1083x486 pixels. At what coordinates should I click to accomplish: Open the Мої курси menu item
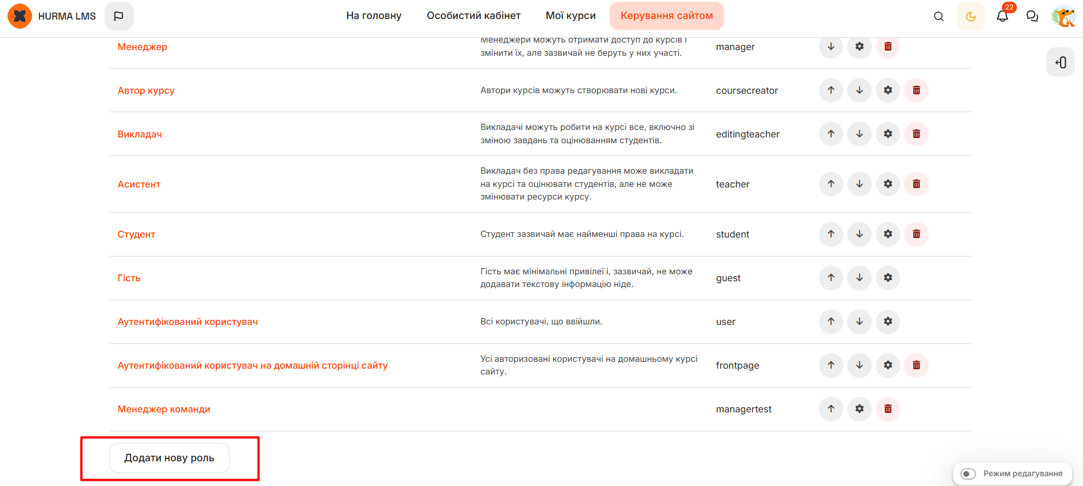tap(571, 16)
